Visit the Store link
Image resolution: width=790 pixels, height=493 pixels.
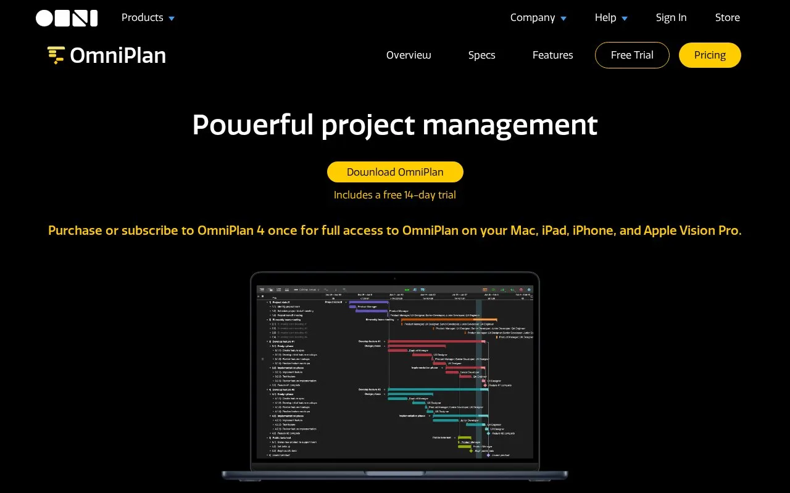(727, 18)
